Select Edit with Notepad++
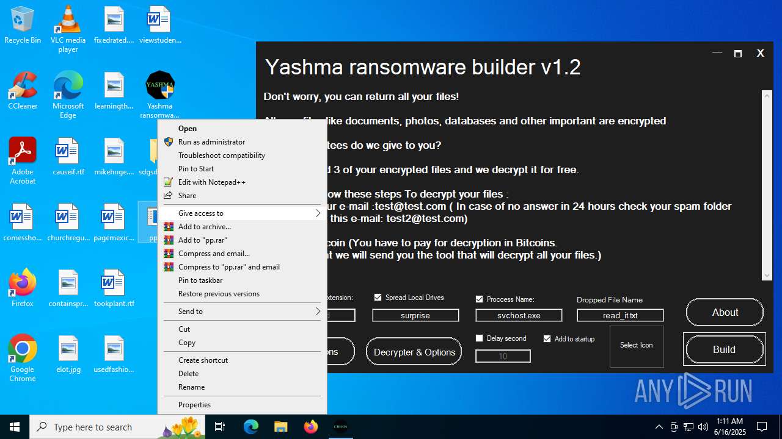The width and height of the screenshot is (782, 439). pyautogui.click(x=242, y=182)
